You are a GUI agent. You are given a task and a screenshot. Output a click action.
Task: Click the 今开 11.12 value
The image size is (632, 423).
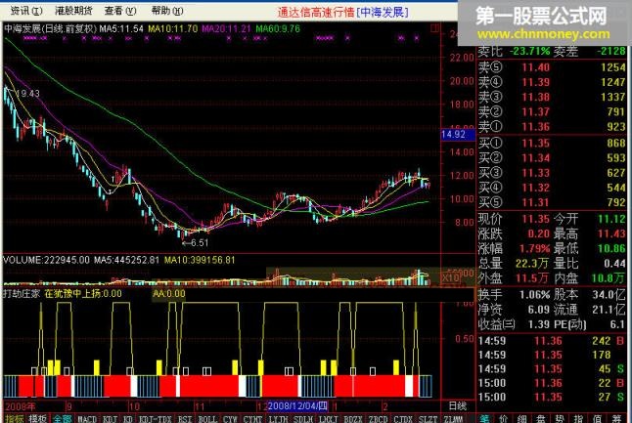611,219
